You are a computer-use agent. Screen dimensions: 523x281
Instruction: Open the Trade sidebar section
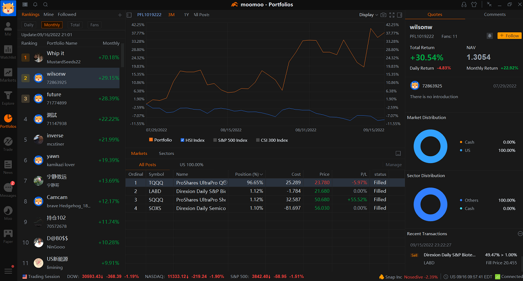[8, 144]
